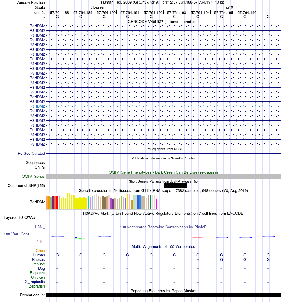Viewport: 281px width, 302px height.
Task: Click the C base in the top ruler
Action: pyautogui.click(x=174, y=17)
